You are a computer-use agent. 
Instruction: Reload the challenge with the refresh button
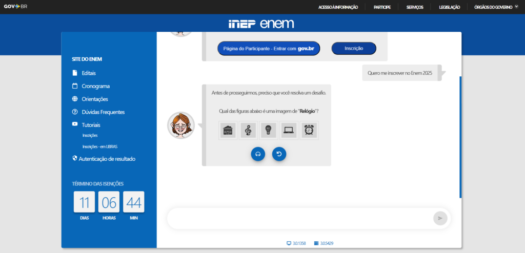279,154
